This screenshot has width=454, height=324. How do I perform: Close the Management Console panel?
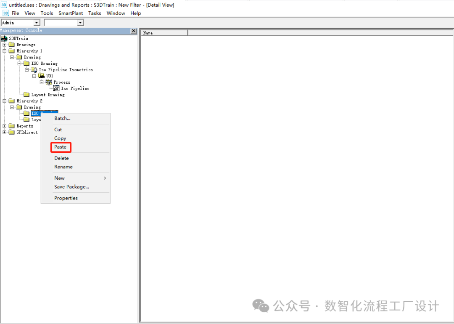[134, 31]
